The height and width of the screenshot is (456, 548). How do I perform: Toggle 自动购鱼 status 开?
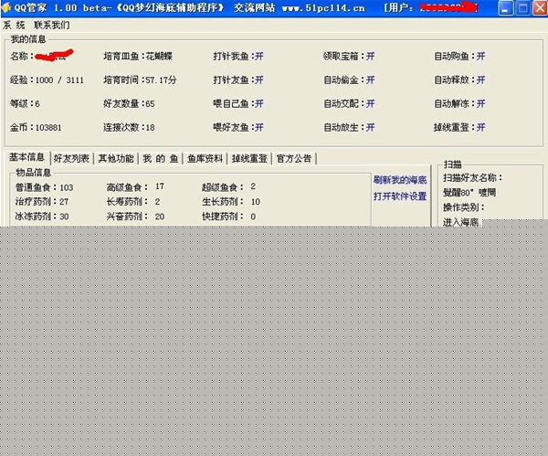click(x=481, y=57)
